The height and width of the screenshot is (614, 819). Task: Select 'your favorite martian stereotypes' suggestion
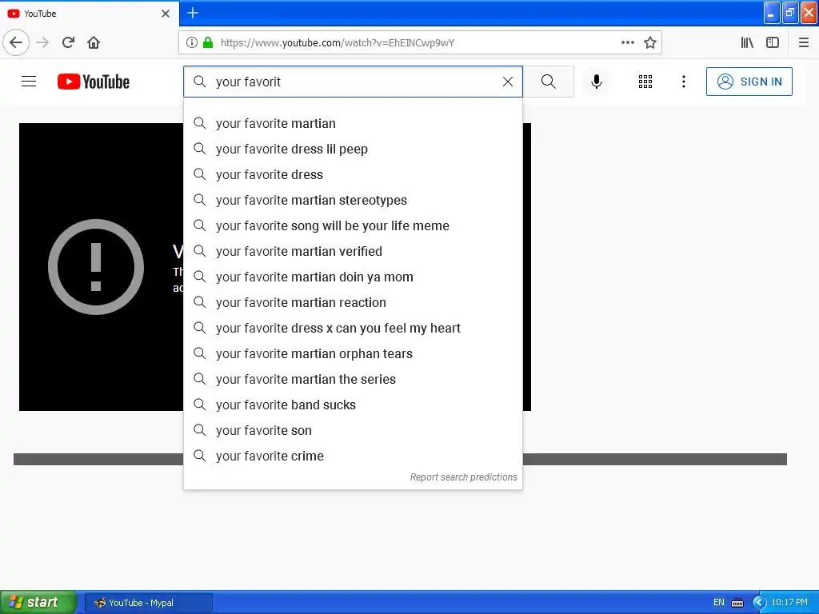point(353,200)
